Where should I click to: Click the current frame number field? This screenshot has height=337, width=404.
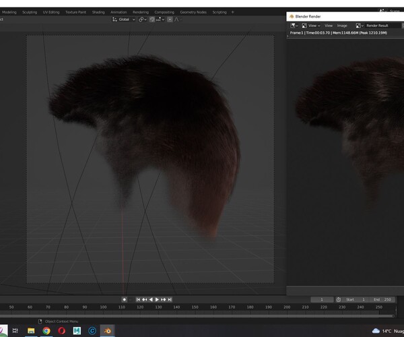point(322,299)
